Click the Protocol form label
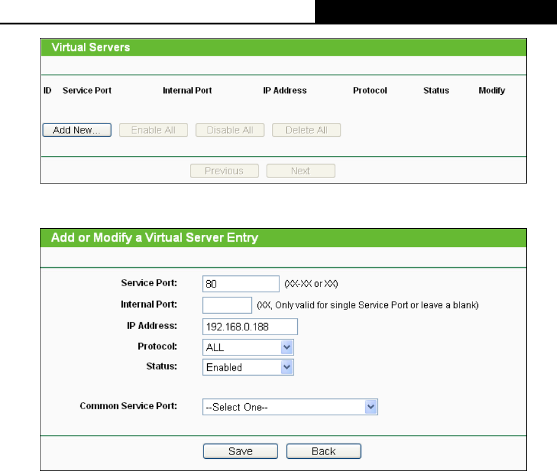The image size is (557, 471). 157,346
